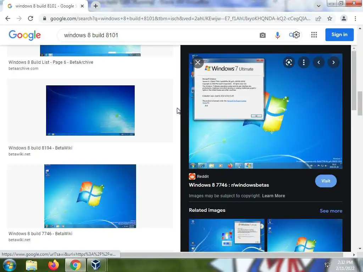Search by image with the camera icon
Screen dimensions: 363x272
(263, 35)
